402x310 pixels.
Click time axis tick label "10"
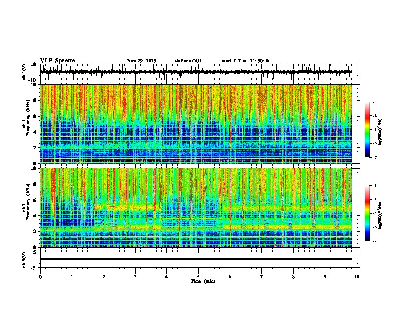point(357,277)
